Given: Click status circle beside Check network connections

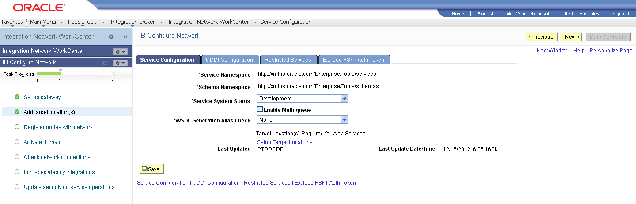Looking at the screenshot, I should point(17,157).
